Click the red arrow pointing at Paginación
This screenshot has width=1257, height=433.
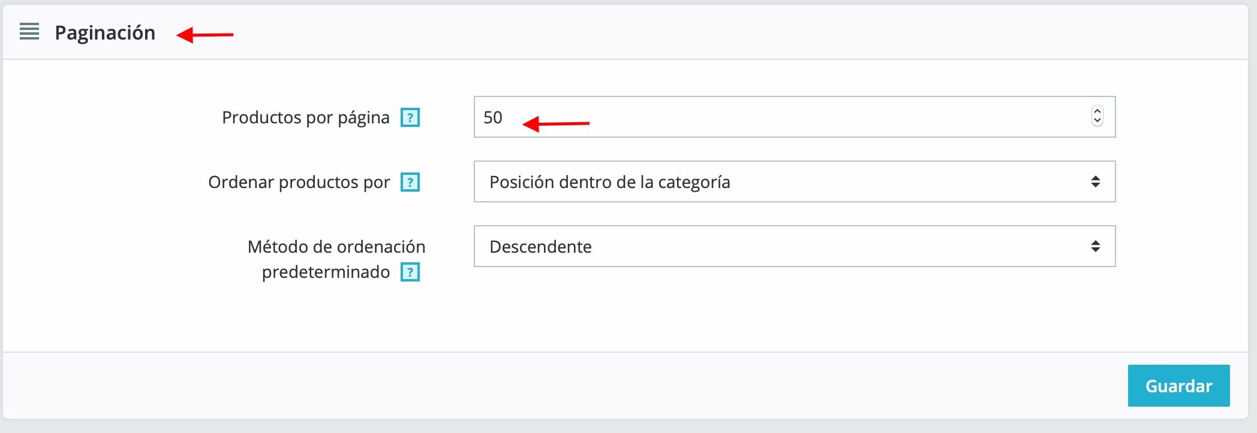coord(205,35)
